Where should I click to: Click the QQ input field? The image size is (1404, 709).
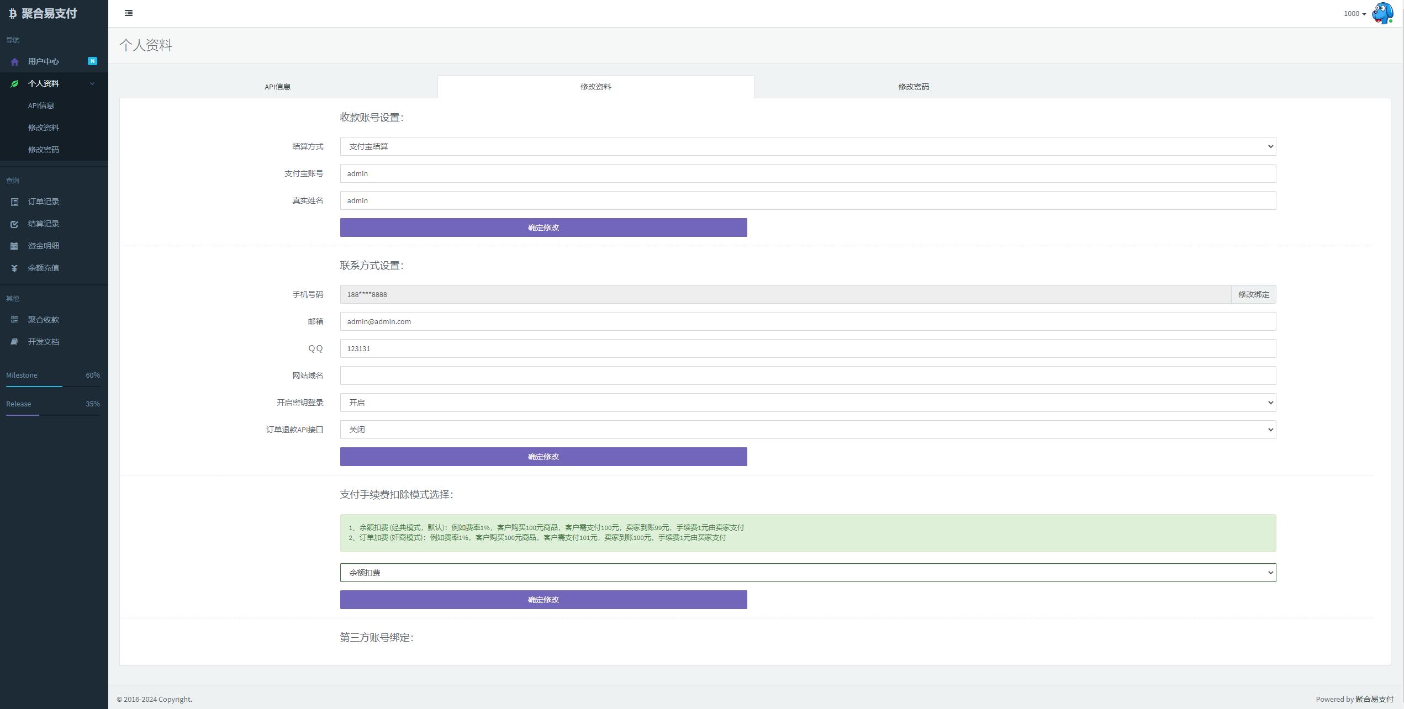click(x=807, y=348)
